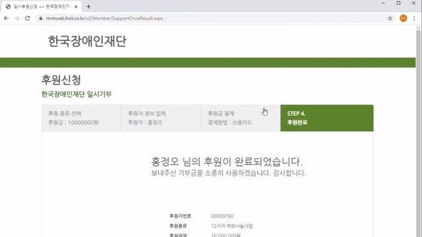Image resolution: width=422 pixels, height=237 pixels.
Task: Click the padlock site security icon
Action: tap(41, 18)
